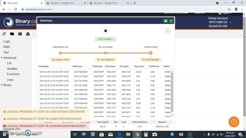
Task: Click the Bot is running status badge
Action: point(105,39)
